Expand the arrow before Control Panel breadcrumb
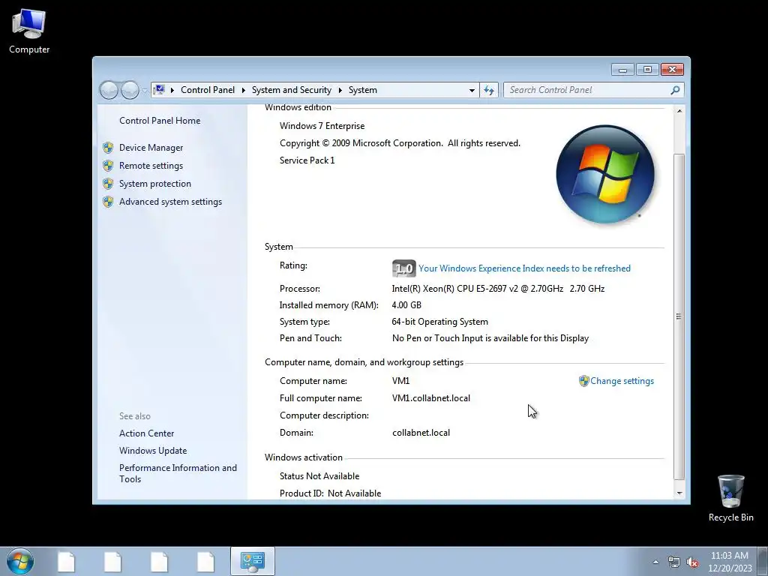The width and height of the screenshot is (768, 576). 172,90
